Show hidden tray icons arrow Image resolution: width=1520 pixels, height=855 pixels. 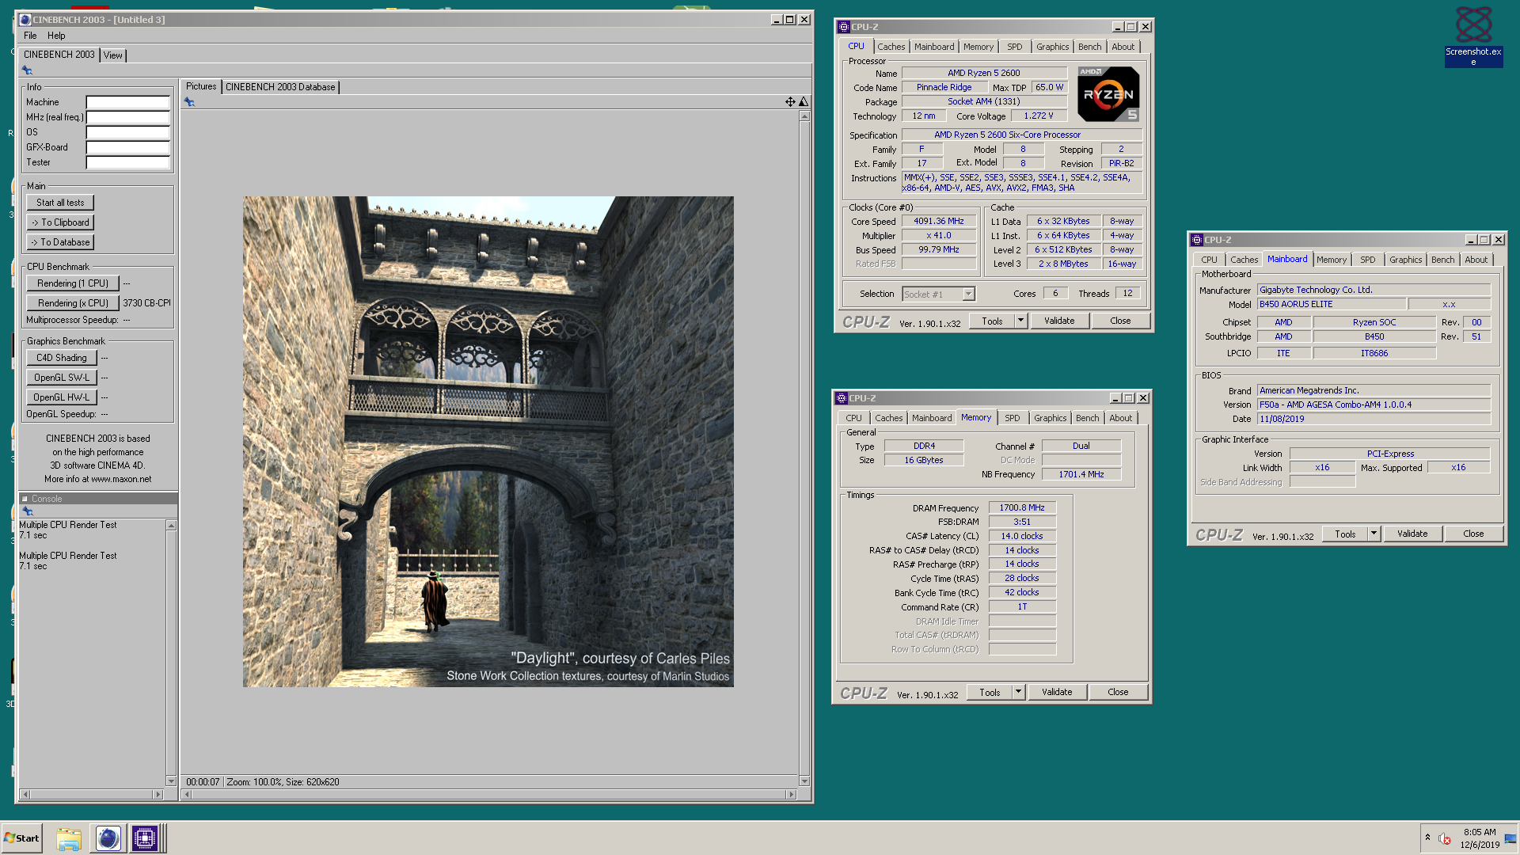click(x=1427, y=838)
